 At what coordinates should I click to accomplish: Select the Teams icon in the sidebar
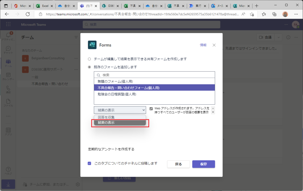click(x=8, y=63)
